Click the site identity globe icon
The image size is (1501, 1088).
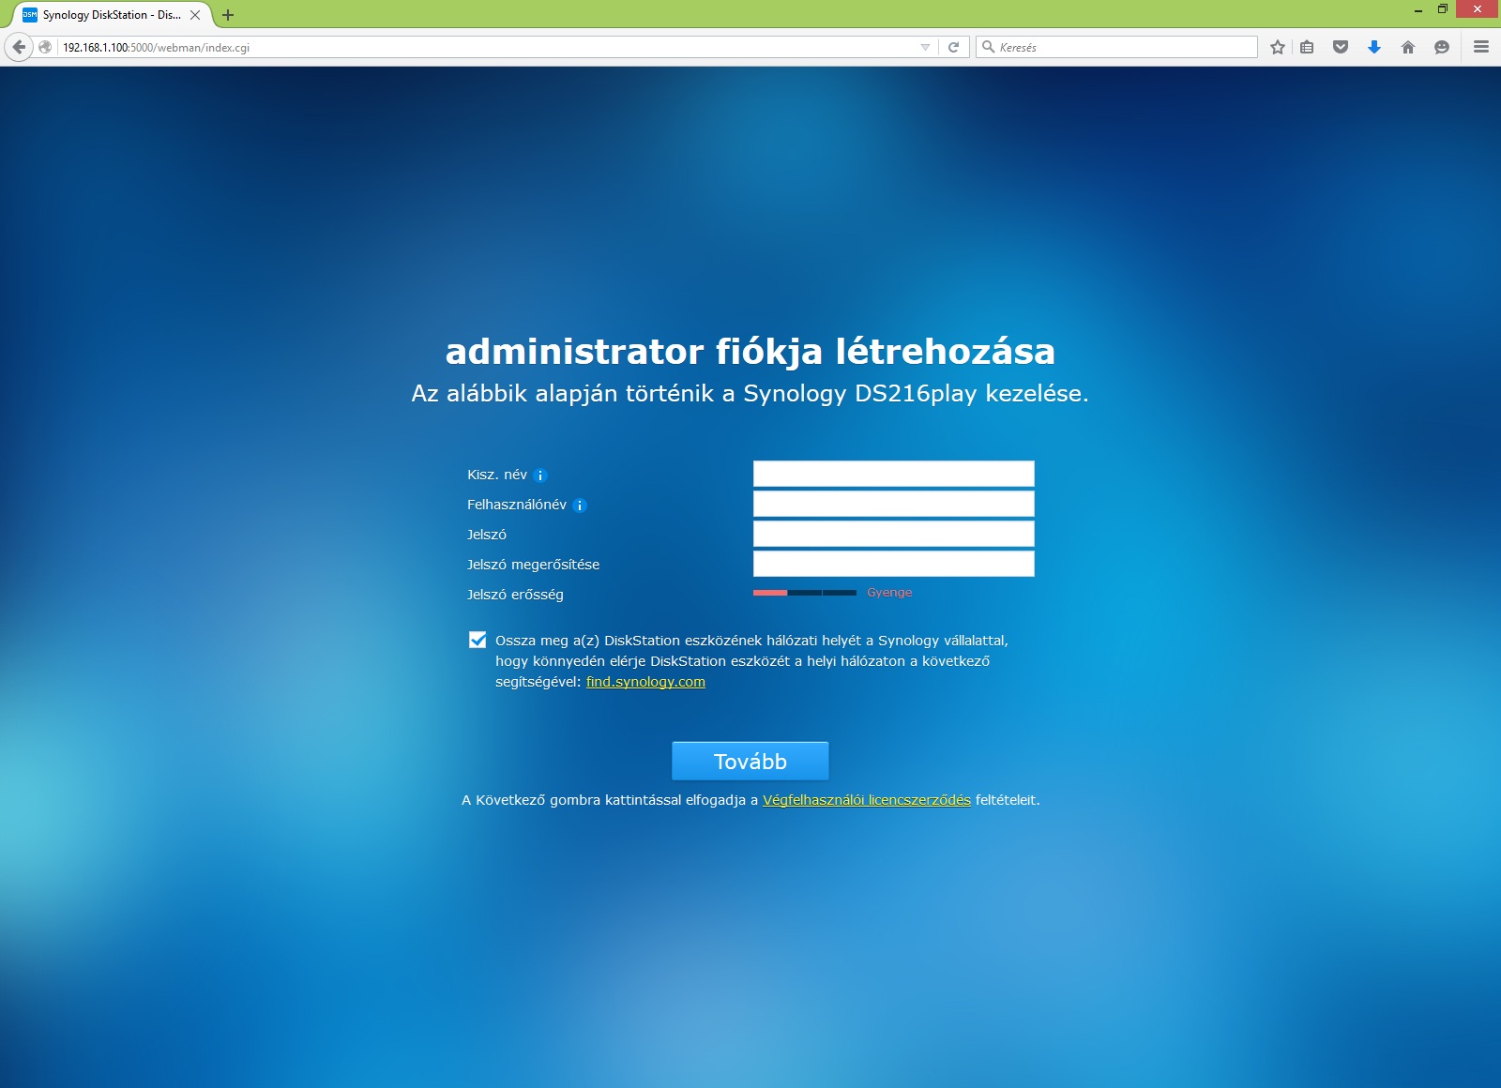(x=45, y=47)
